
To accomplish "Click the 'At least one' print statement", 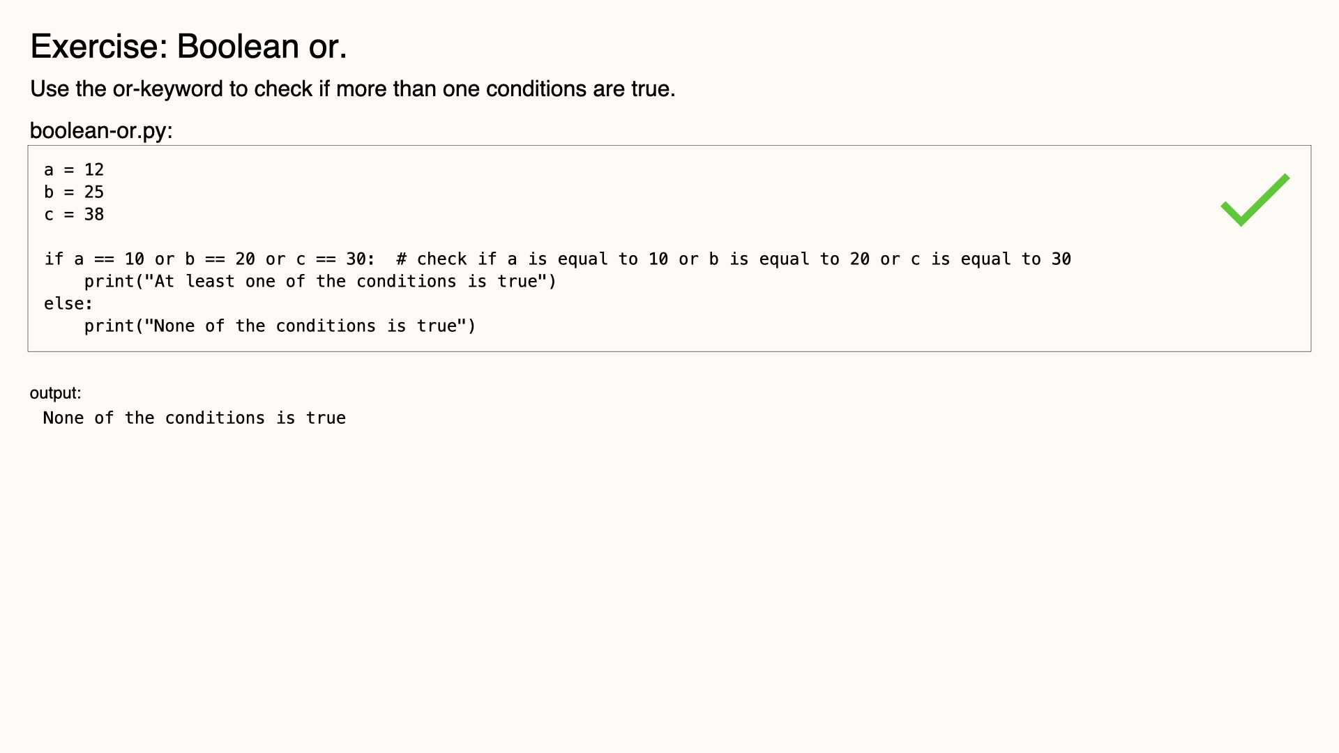I will tap(320, 282).
